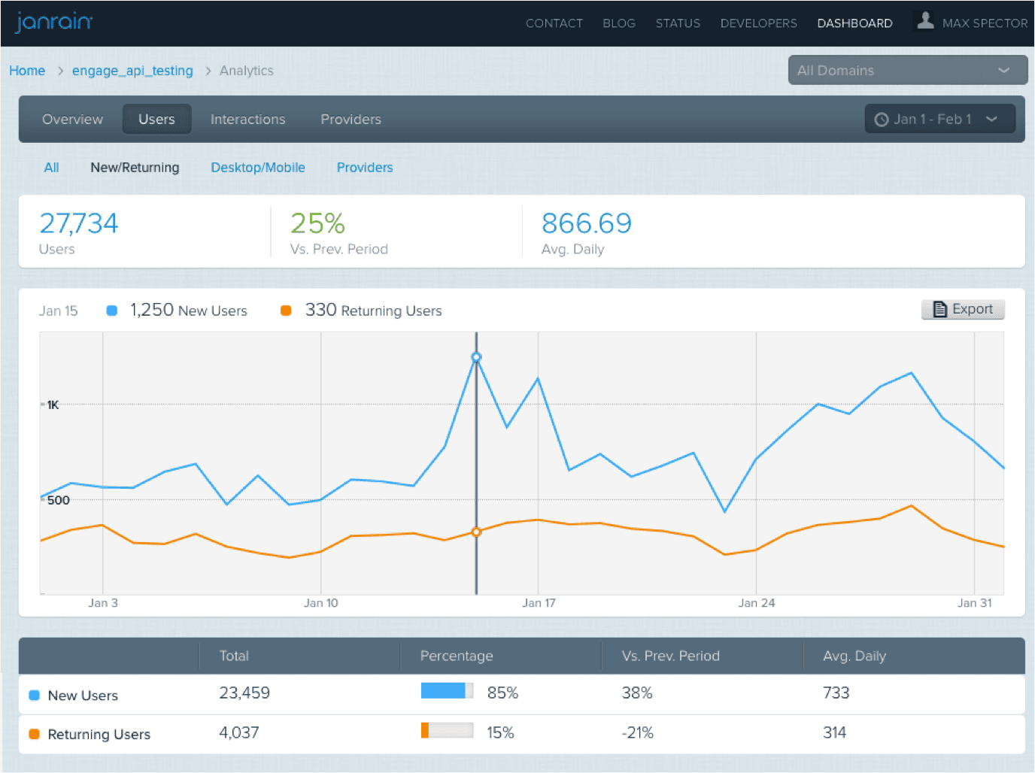
Task: Click the blue data point on Jan 15
Action: 476,357
